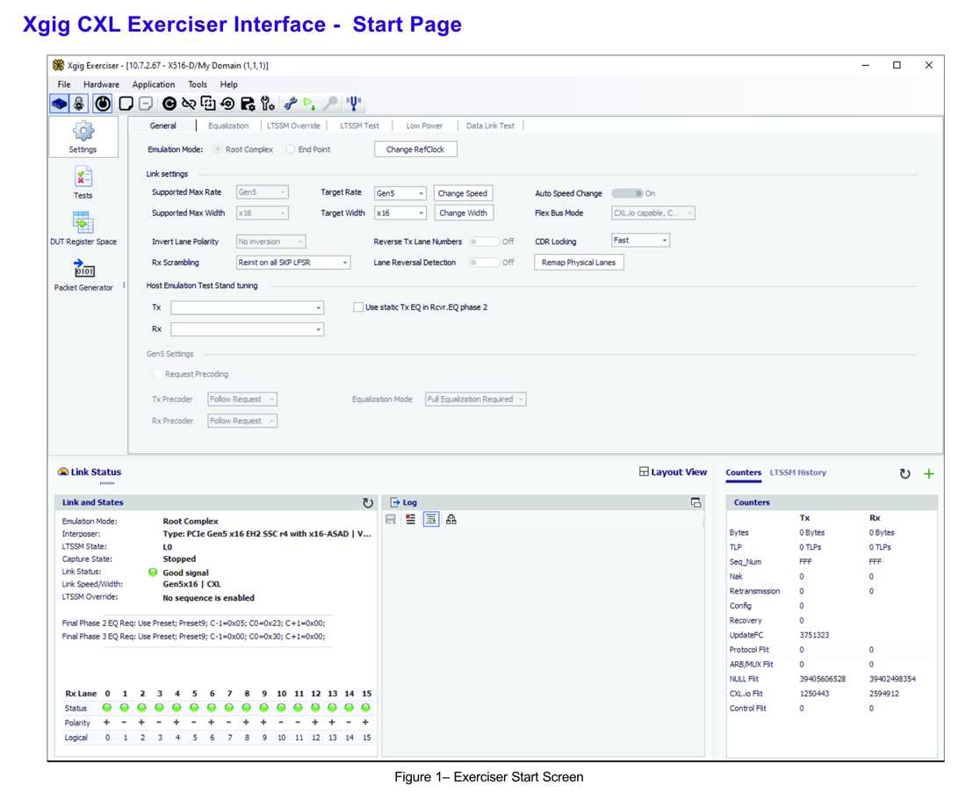The width and height of the screenshot is (966, 800).
Task: Click the Layout View link
Action: 674,472
